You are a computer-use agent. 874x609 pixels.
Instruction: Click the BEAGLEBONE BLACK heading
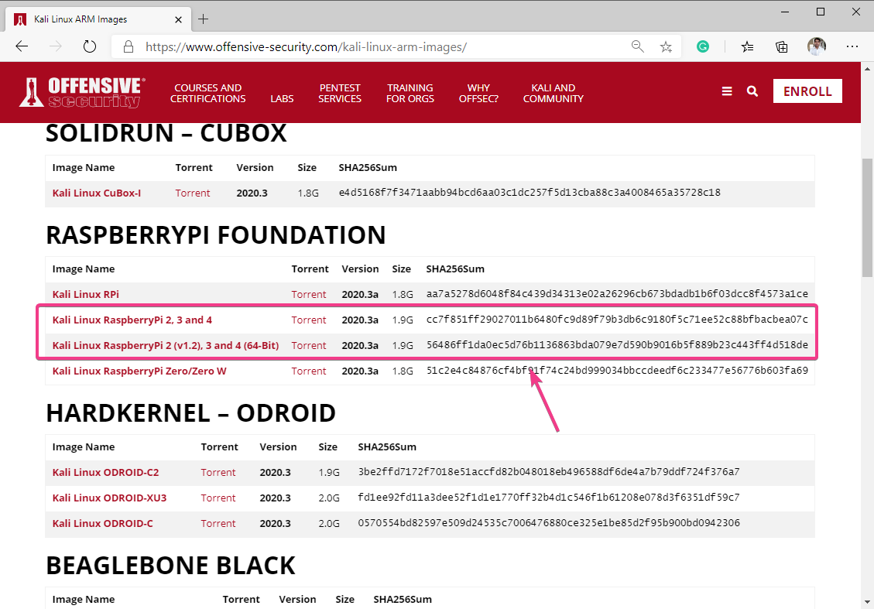point(170,566)
